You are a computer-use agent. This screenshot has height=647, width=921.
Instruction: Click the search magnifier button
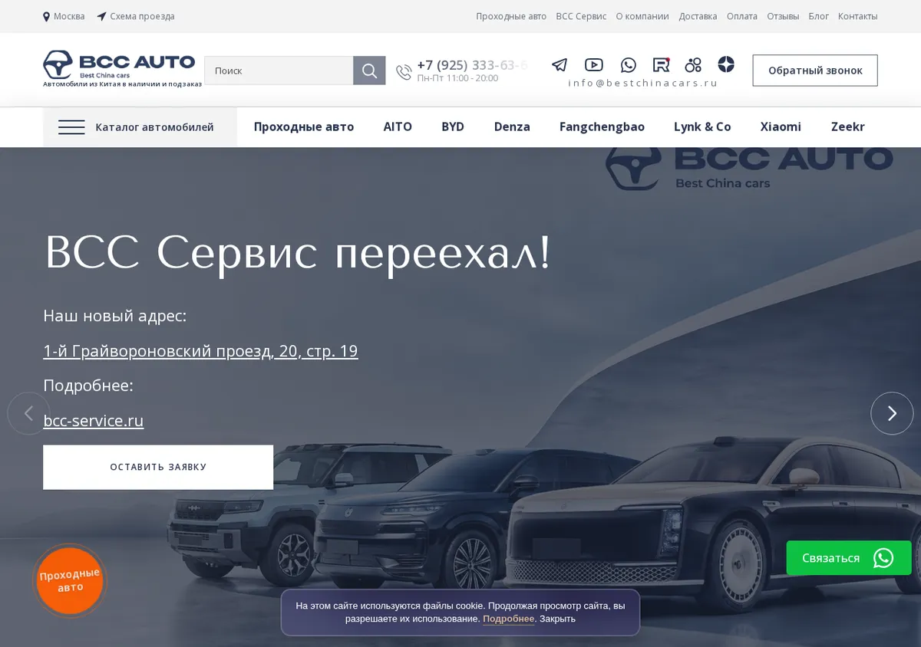369,71
